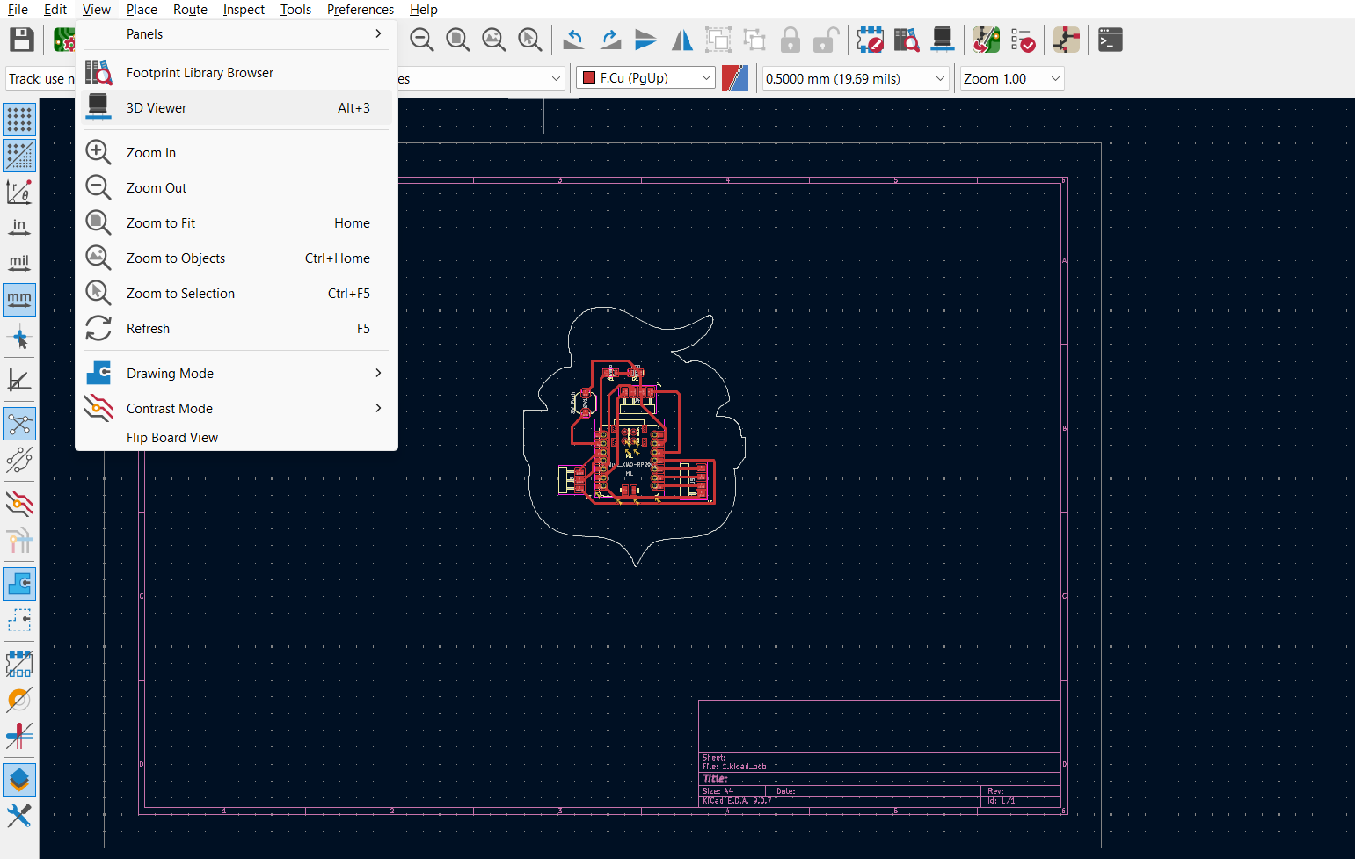Click the Footprint Library Browser toolbar icon
The image size is (1355, 859).
click(x=906, y=40)
